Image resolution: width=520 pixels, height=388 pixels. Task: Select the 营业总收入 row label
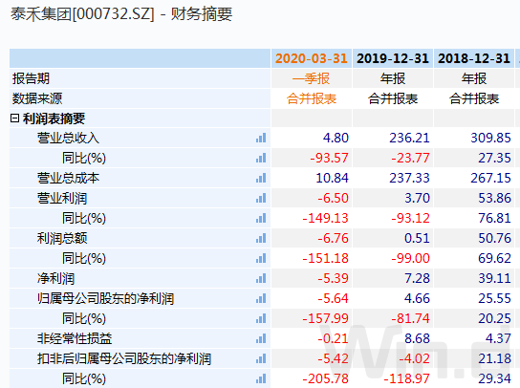point(68,138)
